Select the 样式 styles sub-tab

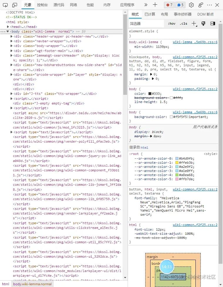[135, 14]
